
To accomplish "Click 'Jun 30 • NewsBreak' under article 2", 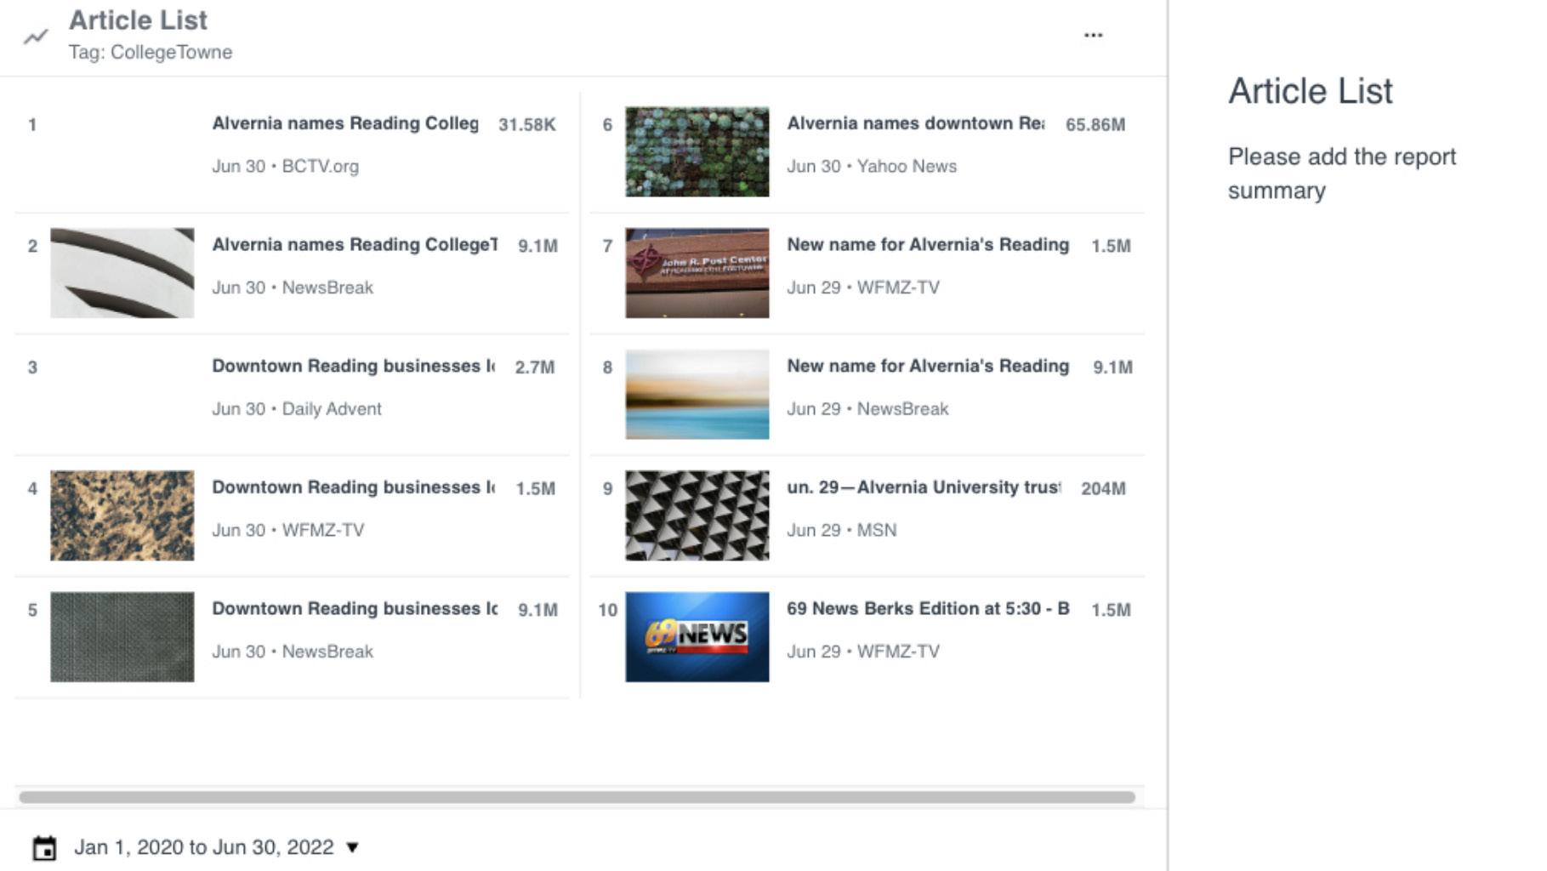I will [x=293, y=288].
